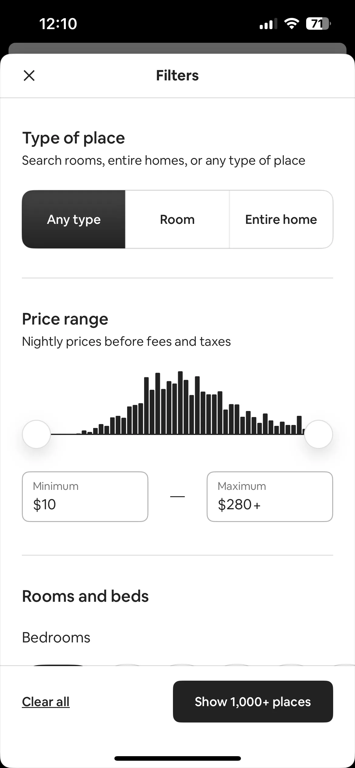Tap the Filters title header
The width and height of the screenshot is (355, 768).
[x=177, y=76]
